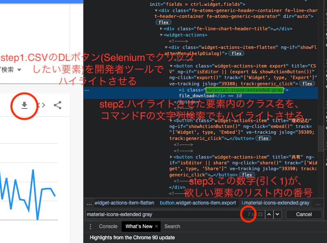Viewport: 327px width, 243px height.
Task: Expand the share button node
Action: tap(171, 157)
